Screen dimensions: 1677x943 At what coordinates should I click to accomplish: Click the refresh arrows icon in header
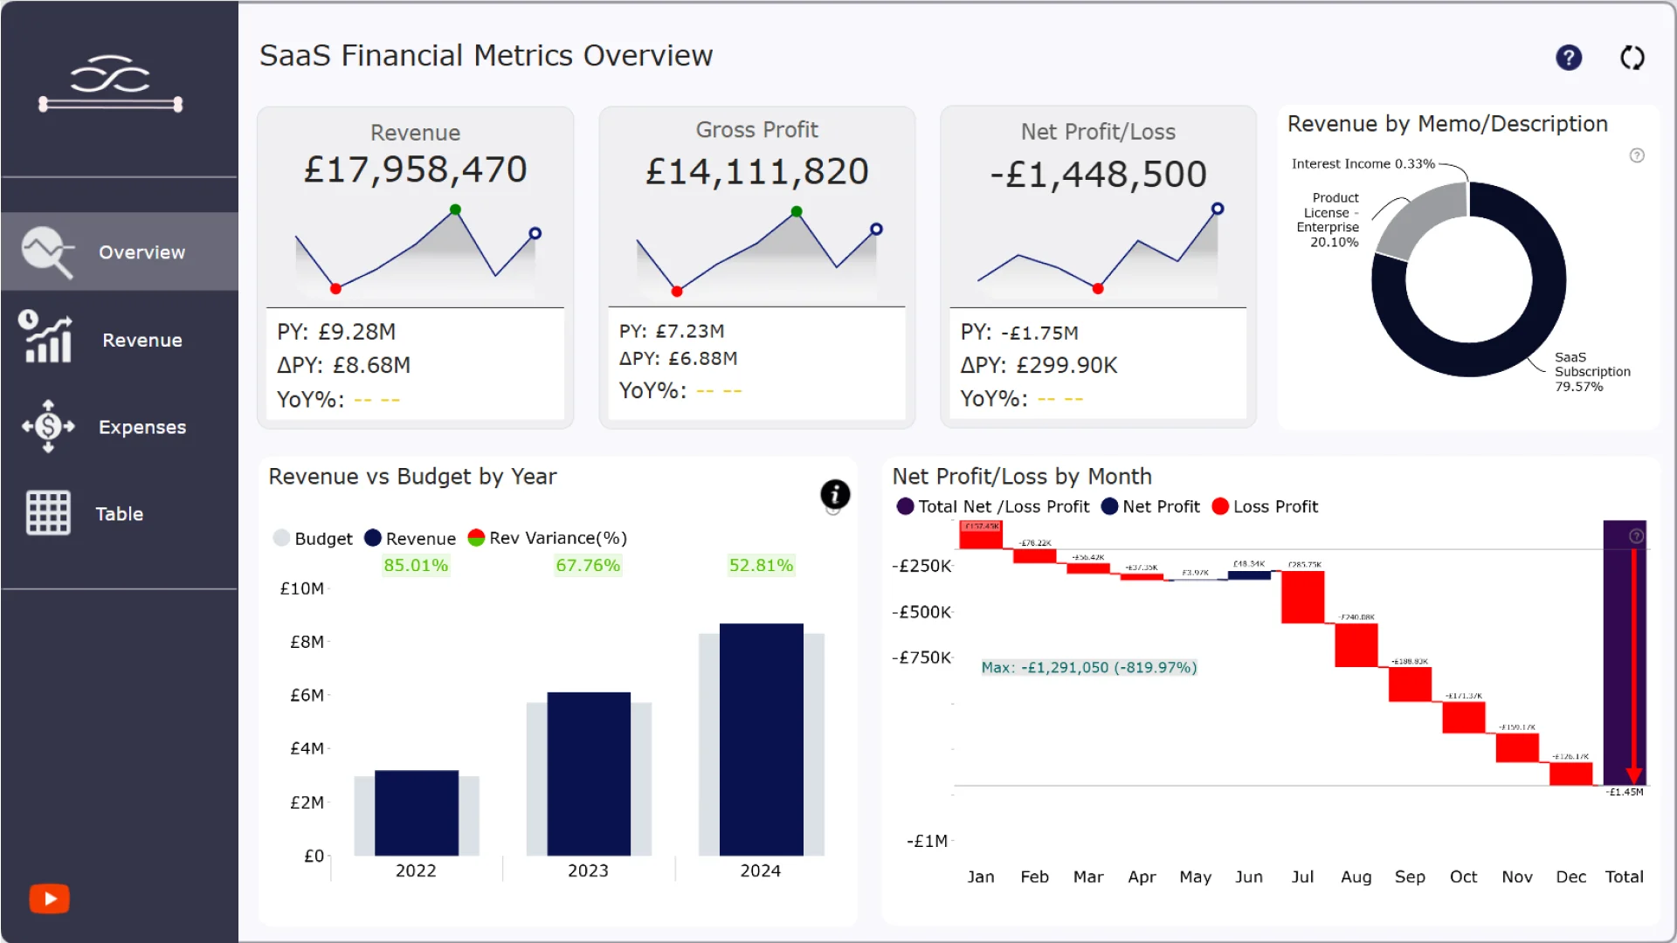click(1632, 58)
